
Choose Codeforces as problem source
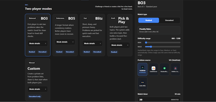[154, 69]
